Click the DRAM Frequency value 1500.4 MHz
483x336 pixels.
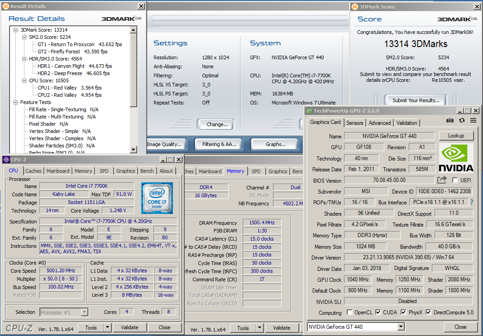262,222
